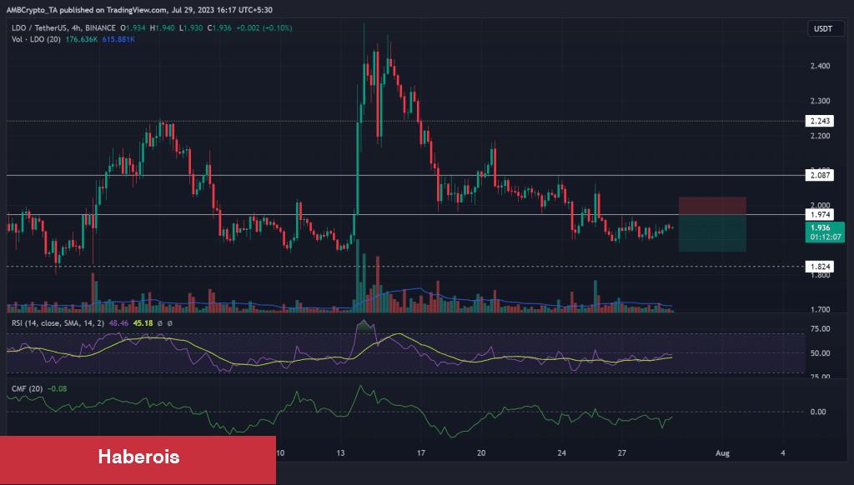Viewport: 854px width, 485px height.
Task: Click the 2.400 price axis label
Action: pyautogui.click(x=821, y=66)
